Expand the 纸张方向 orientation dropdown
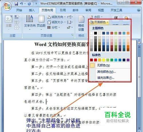 (x=56, y=17)
